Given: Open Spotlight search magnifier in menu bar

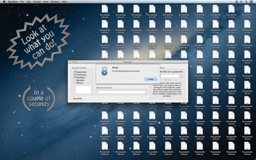Looking at the screenshot, I should click(246, 2).
